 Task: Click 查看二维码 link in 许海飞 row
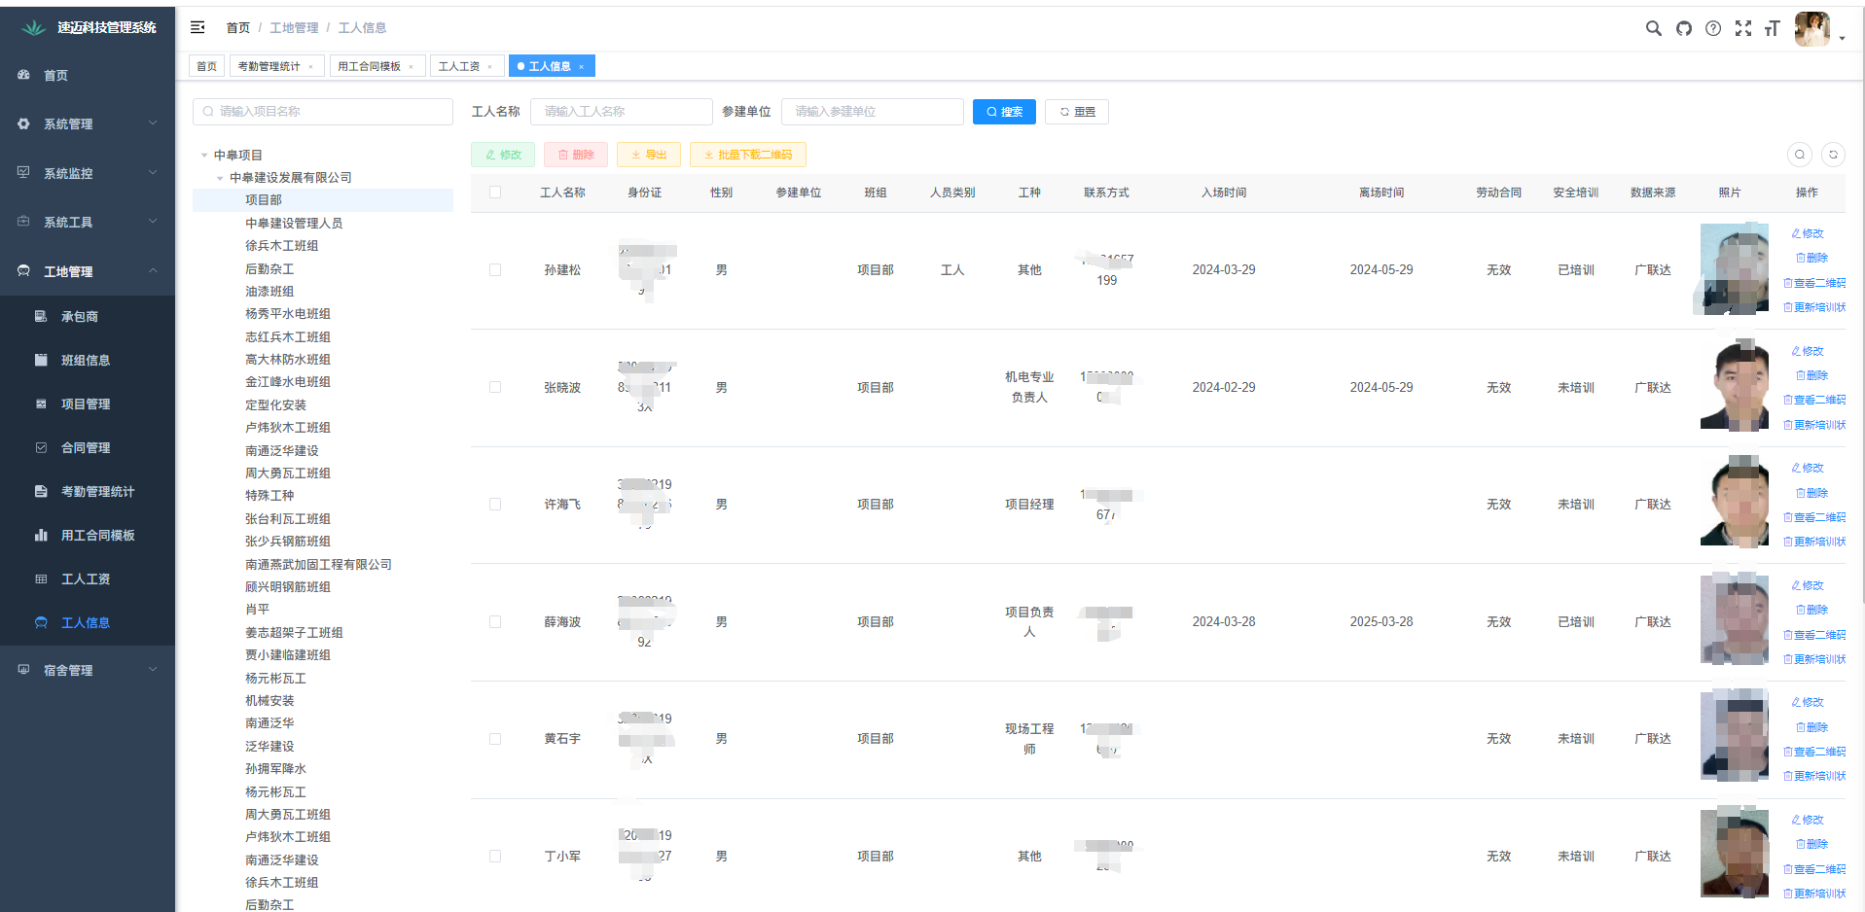click(1814, 517)
